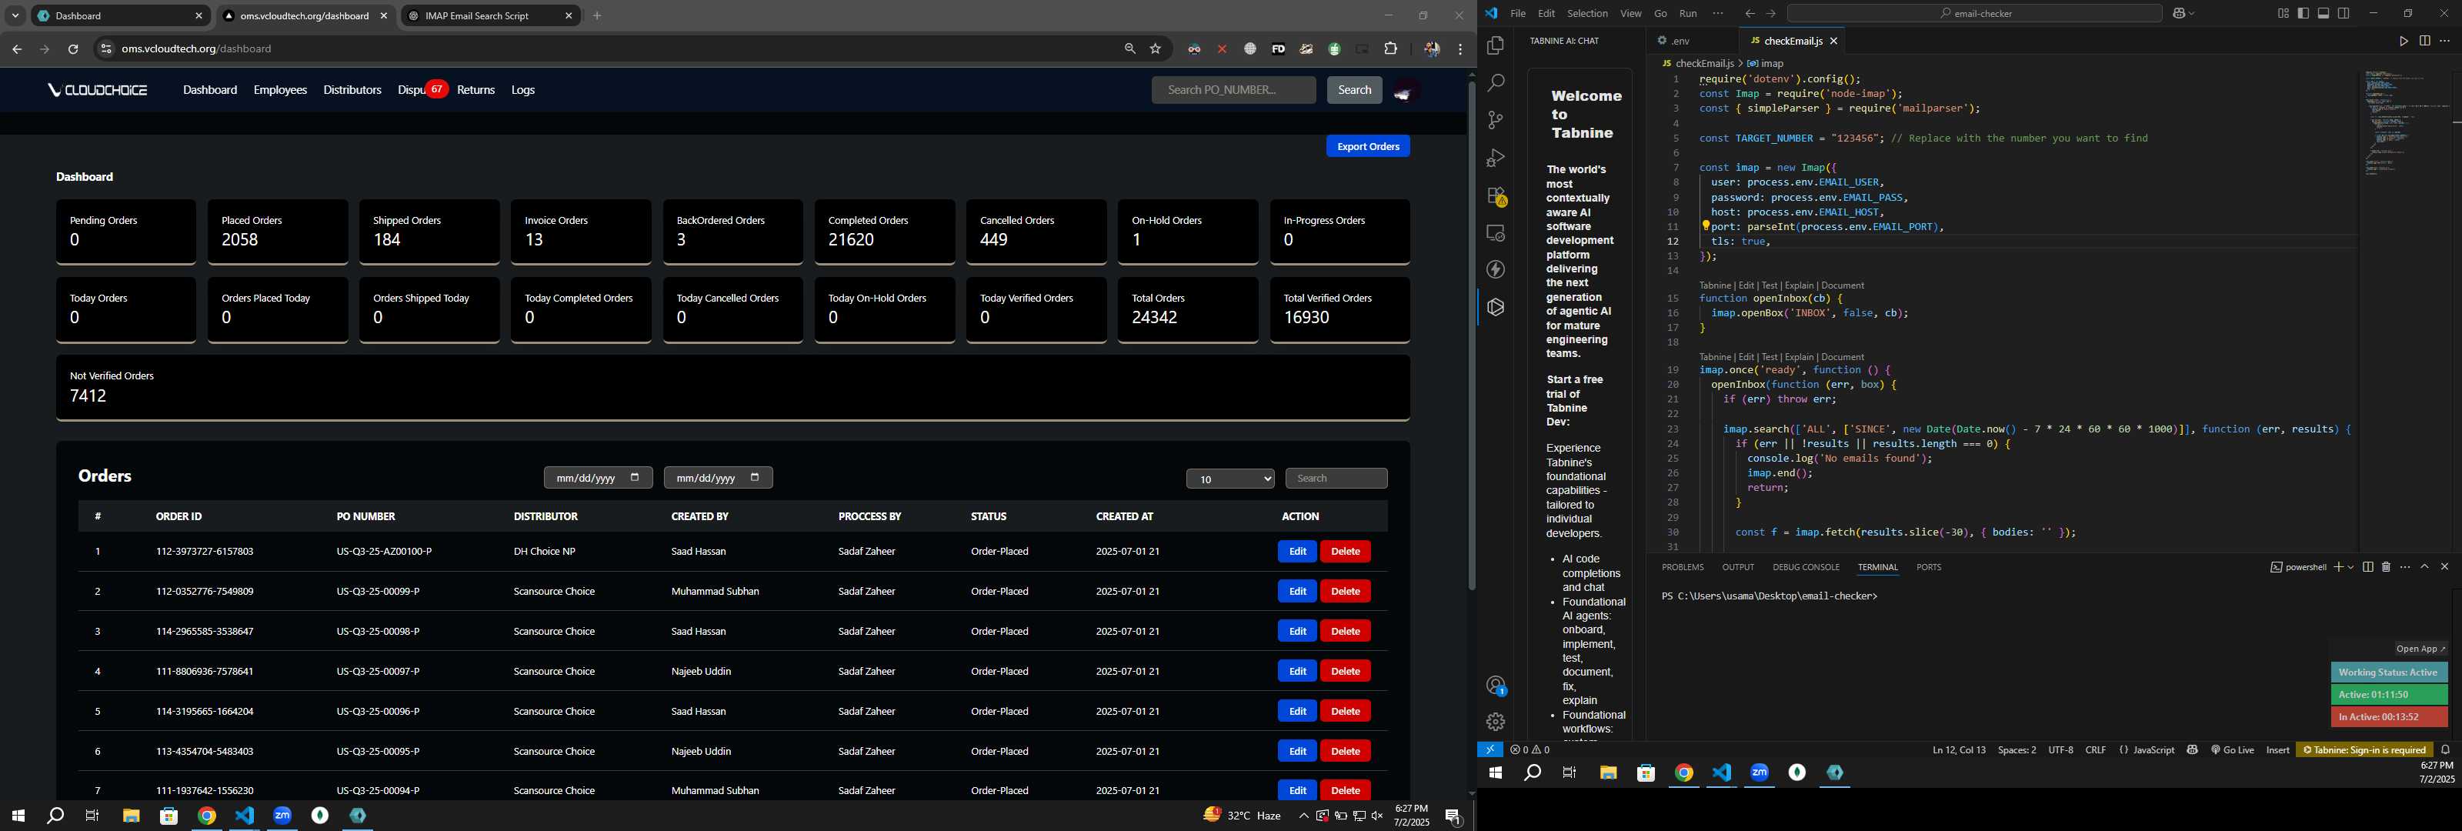Viewport: 2462px width, 831px height.
Task: Click Tabnine: Sign-in is required
Action: point(2364,749)
